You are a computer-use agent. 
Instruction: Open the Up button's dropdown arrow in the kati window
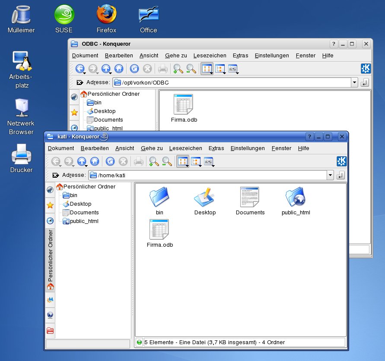(86, 165)
